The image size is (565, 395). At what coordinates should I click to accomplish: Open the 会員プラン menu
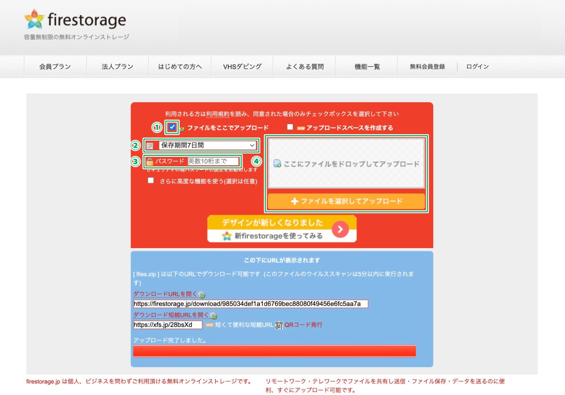[55, 66]
